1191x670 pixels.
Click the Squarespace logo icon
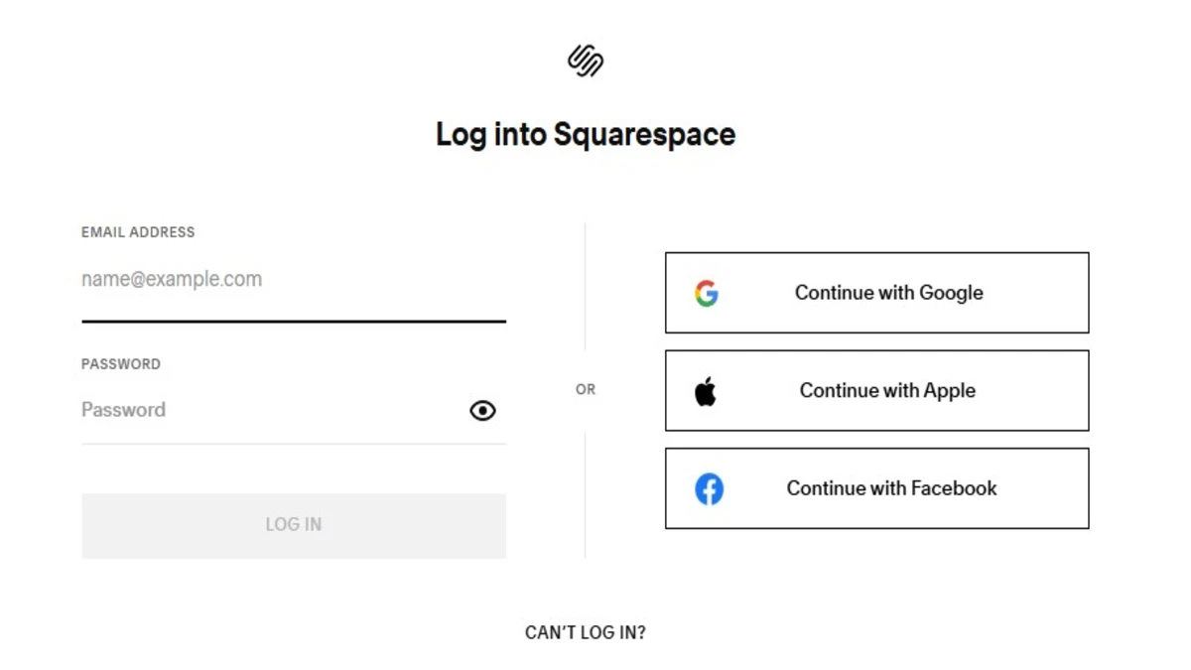coord(585,61)
